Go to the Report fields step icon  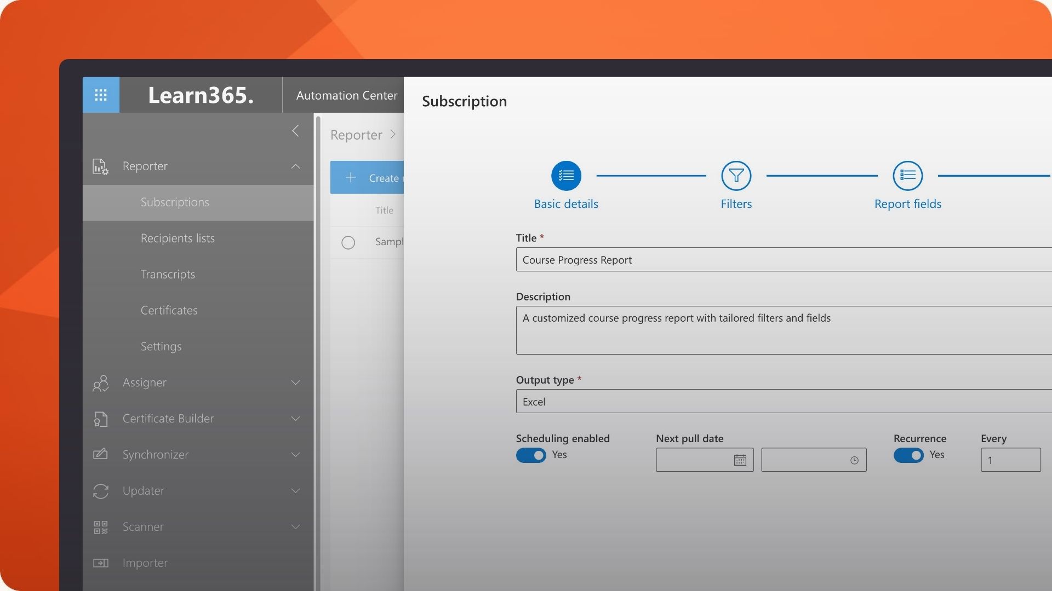[907, 176]
